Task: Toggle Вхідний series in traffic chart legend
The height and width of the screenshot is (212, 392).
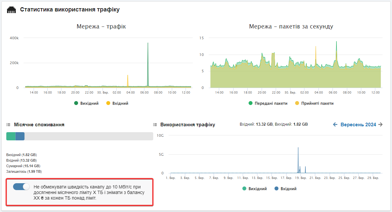Action: pyautogui.click(x=117, y=103)
